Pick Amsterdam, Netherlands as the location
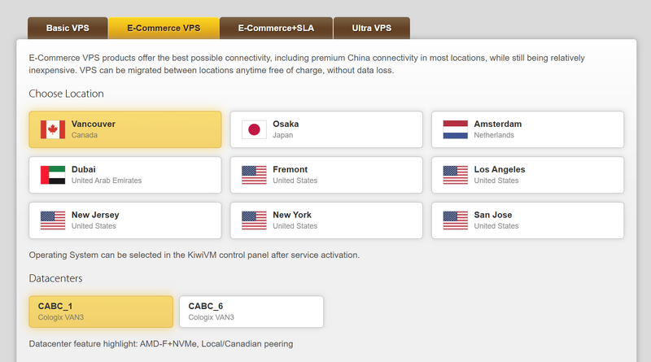651x362 pixels. [x=527, y=129]
